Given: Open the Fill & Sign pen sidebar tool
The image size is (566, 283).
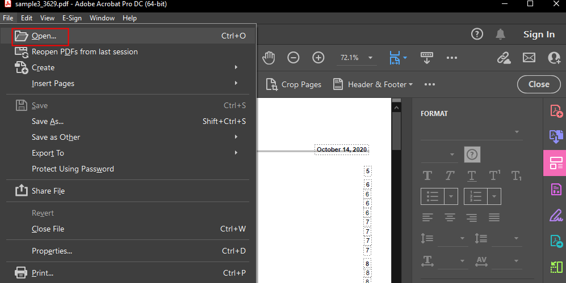Looking at the screenshot, I should coord(556,215).
